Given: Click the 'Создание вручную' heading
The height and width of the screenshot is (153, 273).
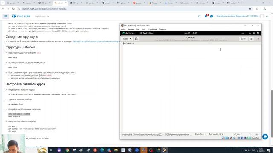Looking at the screenshot, I should pyautogui.click(x=22, y=37).
